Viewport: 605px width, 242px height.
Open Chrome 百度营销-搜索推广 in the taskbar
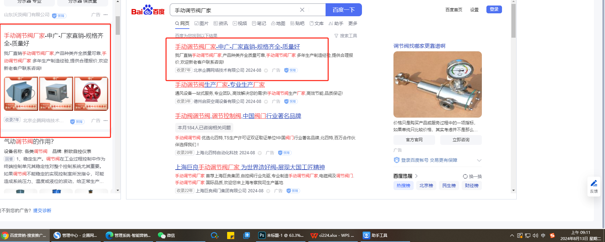[x=25, y=236]
